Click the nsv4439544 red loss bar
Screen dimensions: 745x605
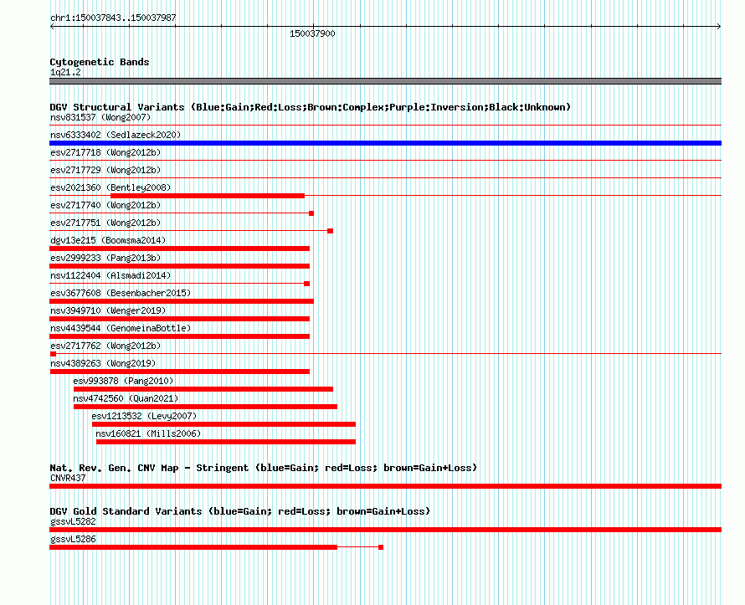180,336
